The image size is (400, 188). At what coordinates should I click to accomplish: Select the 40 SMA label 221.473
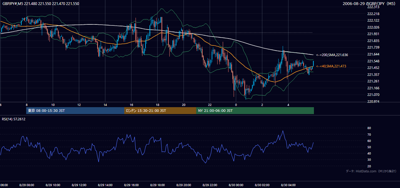click(x=331, y=66)
